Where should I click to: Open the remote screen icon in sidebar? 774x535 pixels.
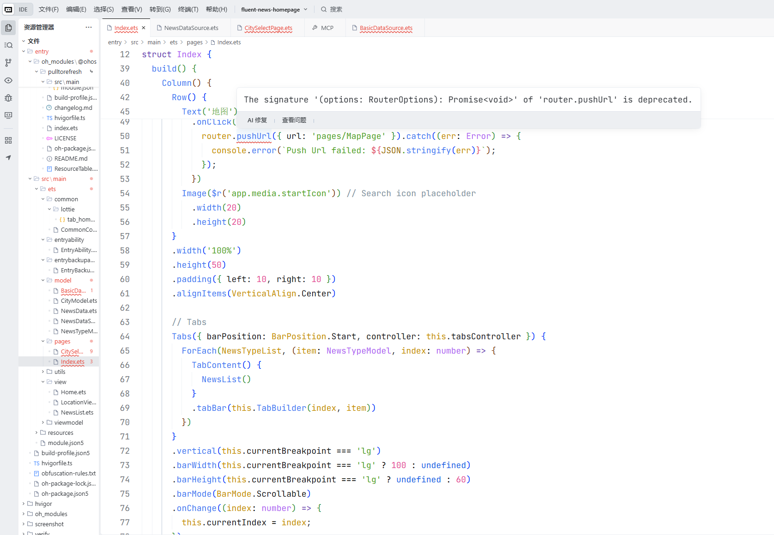click(8, 115)
